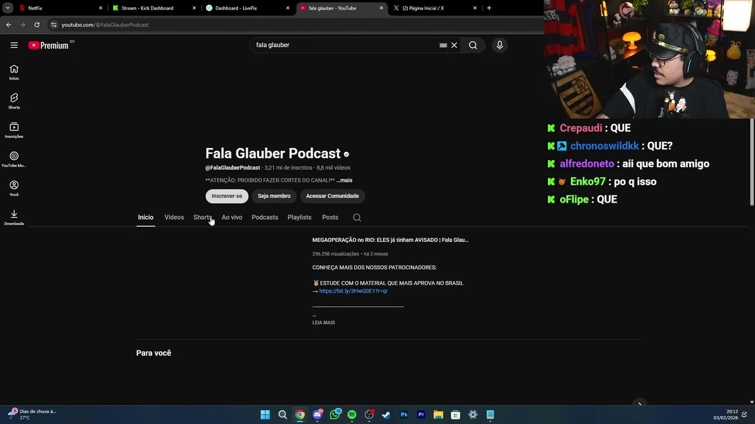This screenshot has height=424, width=755.
Task: View site information icon in address bar
Action: [x=54, y=25]
